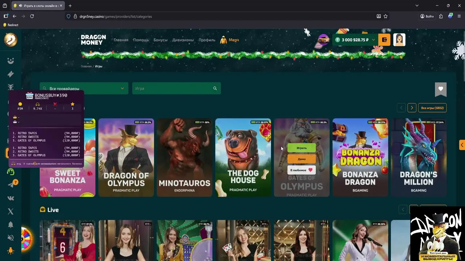Click the sidebar toggle icon left of the back arrow

click(6, 16)
